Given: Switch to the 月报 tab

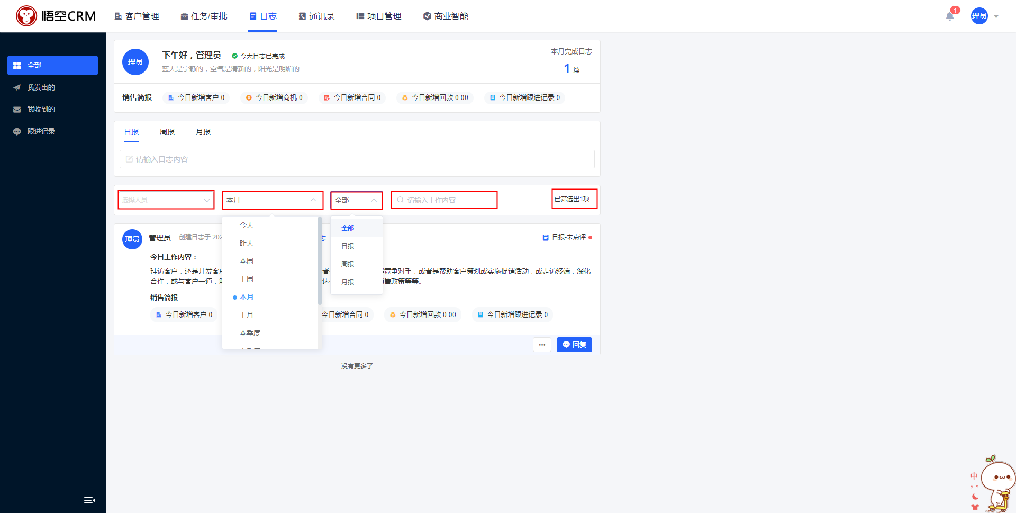Looking at the screenshot, I should pos(203,132).
